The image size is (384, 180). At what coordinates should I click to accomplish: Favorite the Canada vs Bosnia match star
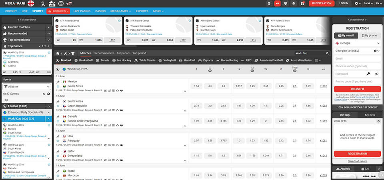coord(58,121)
